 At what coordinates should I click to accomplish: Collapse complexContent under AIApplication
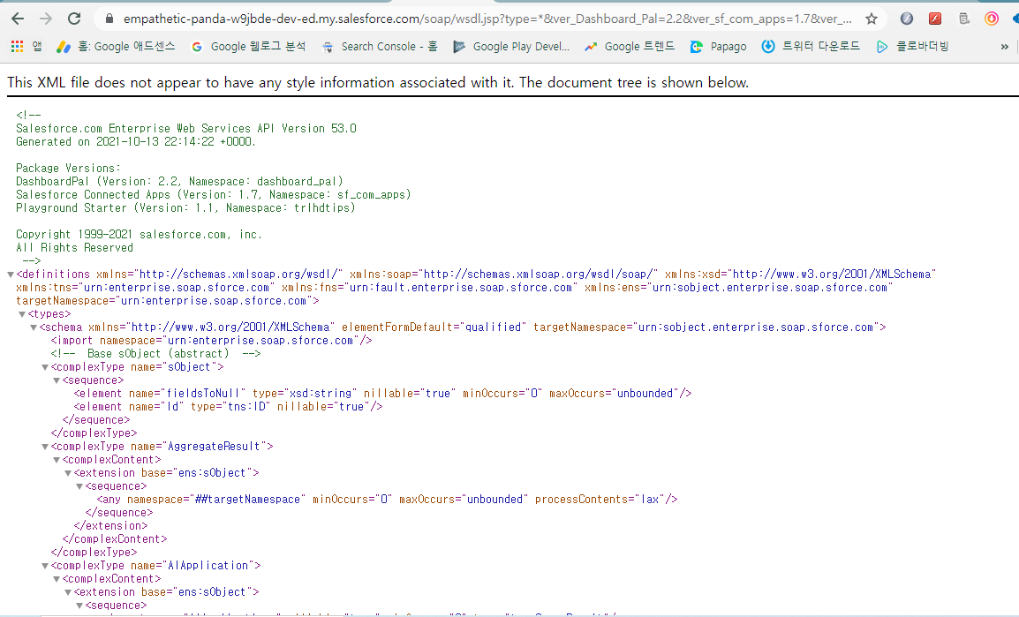pyautogui.click(x=57, y=579)
